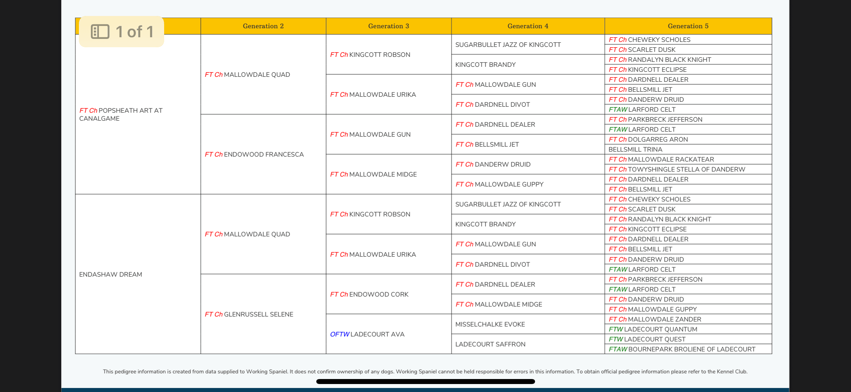Click the pedigree disclaimer footer text

click(x=425, y=371)
